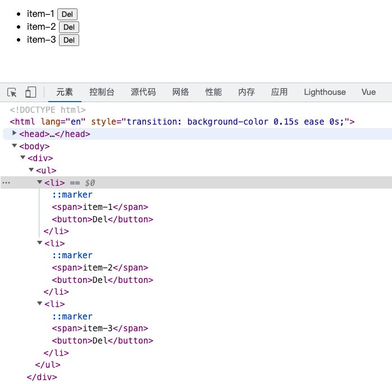
Task: Select the span item-3 DOM line
Action: (100, 328)
